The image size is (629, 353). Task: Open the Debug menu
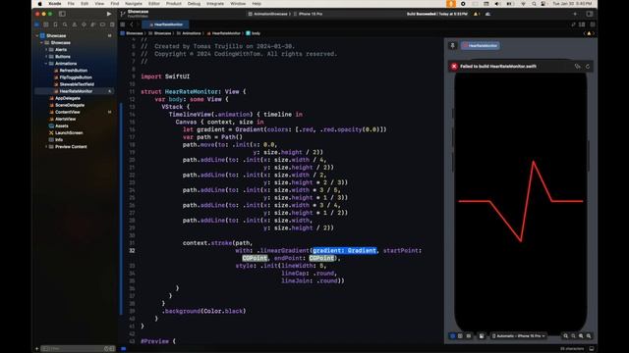click(x=194, y=4)
